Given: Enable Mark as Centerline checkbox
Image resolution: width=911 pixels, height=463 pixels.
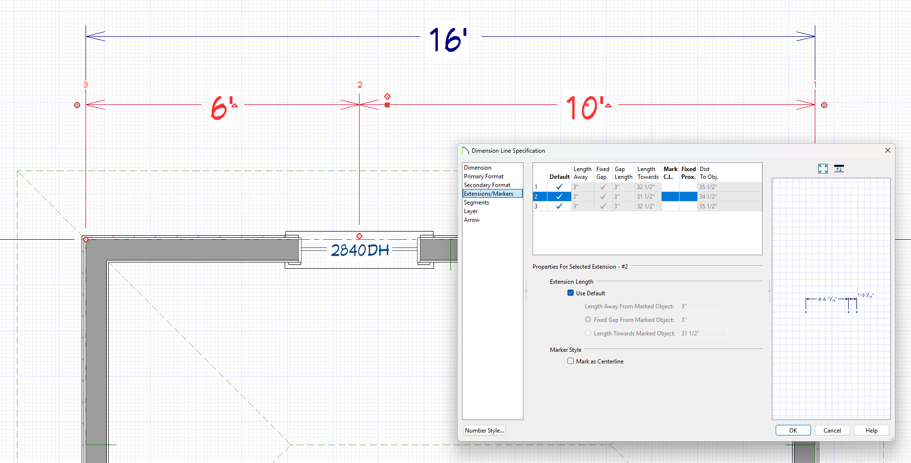Looking at the screenshot, I should tap(571, 361).
